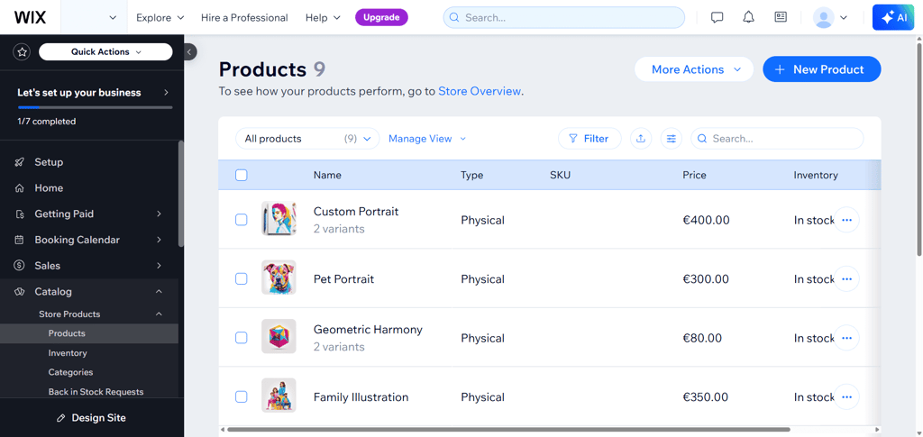The width and height of the screenshot is (923, 437).
Task: Click the Setup rocket icon
Action: [20, 162]
